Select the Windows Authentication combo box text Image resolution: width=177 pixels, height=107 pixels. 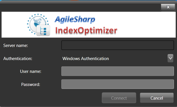point(86,59)
